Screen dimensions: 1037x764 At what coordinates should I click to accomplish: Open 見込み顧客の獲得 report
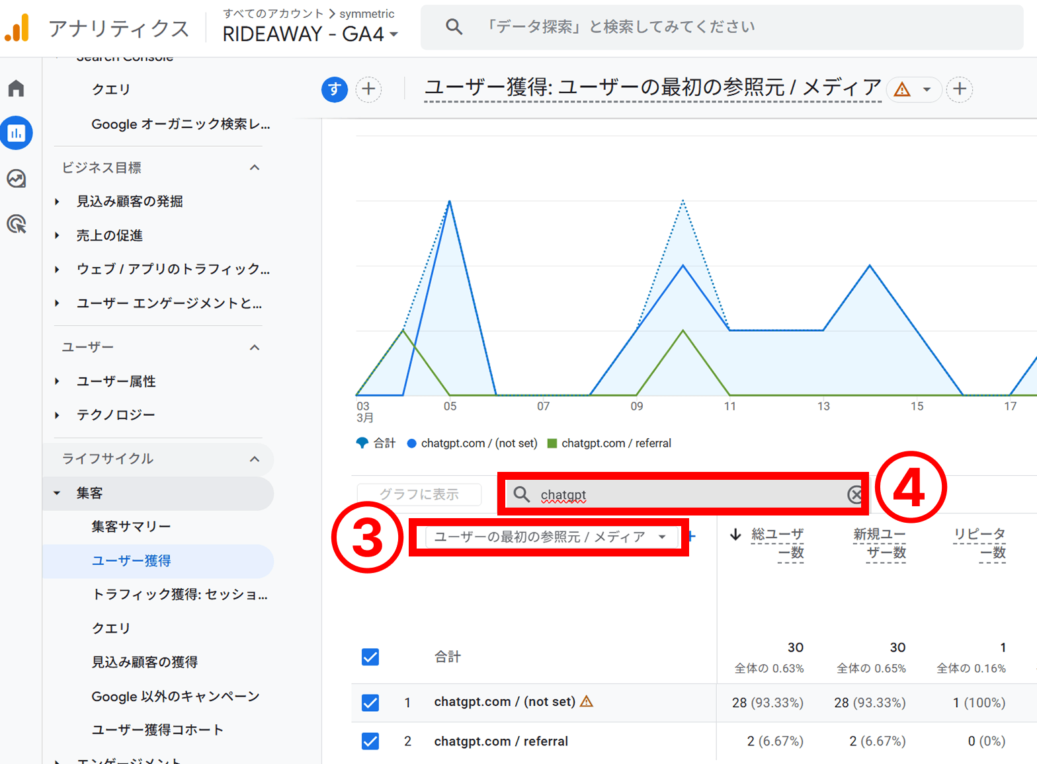pyautogui.click(x=144, y=662)
